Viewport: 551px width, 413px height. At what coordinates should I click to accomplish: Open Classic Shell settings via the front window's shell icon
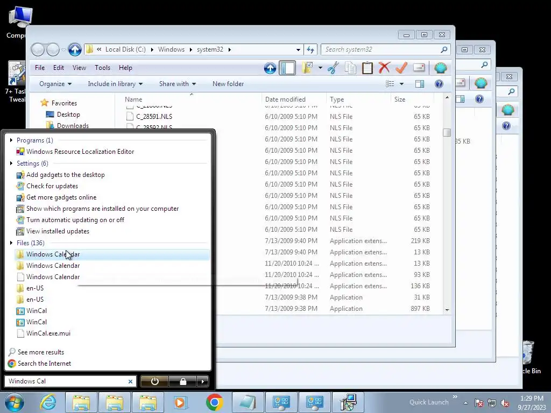pyautogui.click(x=440, y=68)
